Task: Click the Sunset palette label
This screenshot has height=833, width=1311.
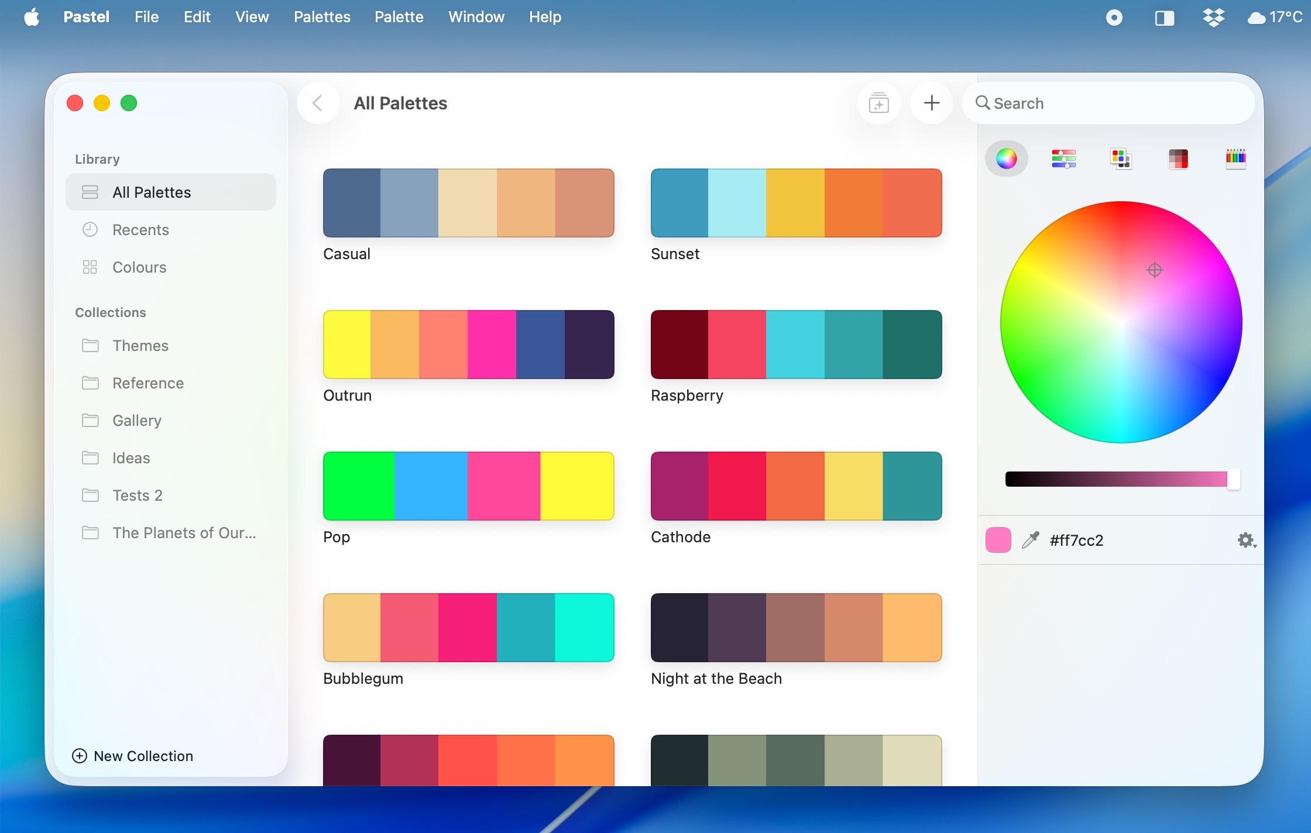Action: coord(675,254)
